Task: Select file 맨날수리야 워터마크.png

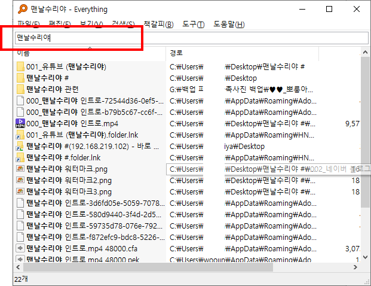Action: coord(67,169)
